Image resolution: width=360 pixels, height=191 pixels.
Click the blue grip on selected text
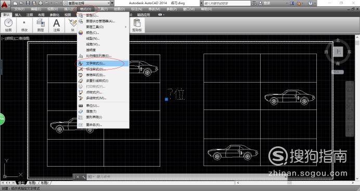[x=166, y=99]
